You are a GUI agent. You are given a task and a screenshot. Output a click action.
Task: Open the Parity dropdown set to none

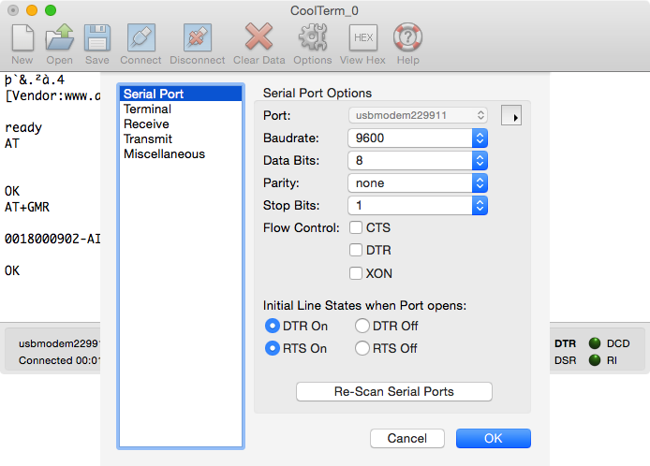click(x=418, y=183)
